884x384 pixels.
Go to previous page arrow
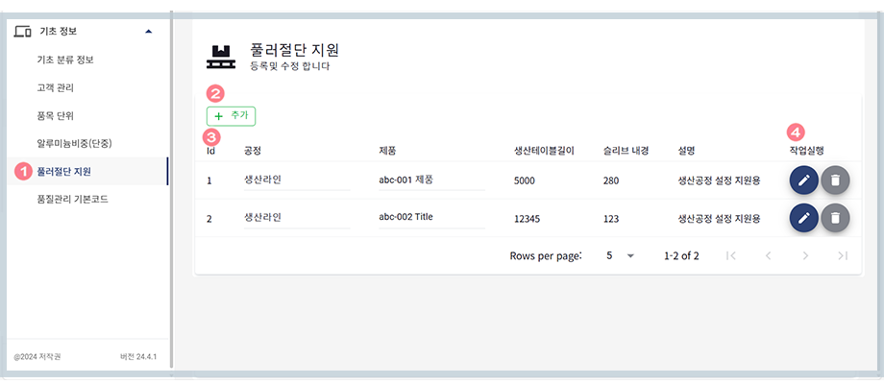pyautogui.click(x=768, y=256)
